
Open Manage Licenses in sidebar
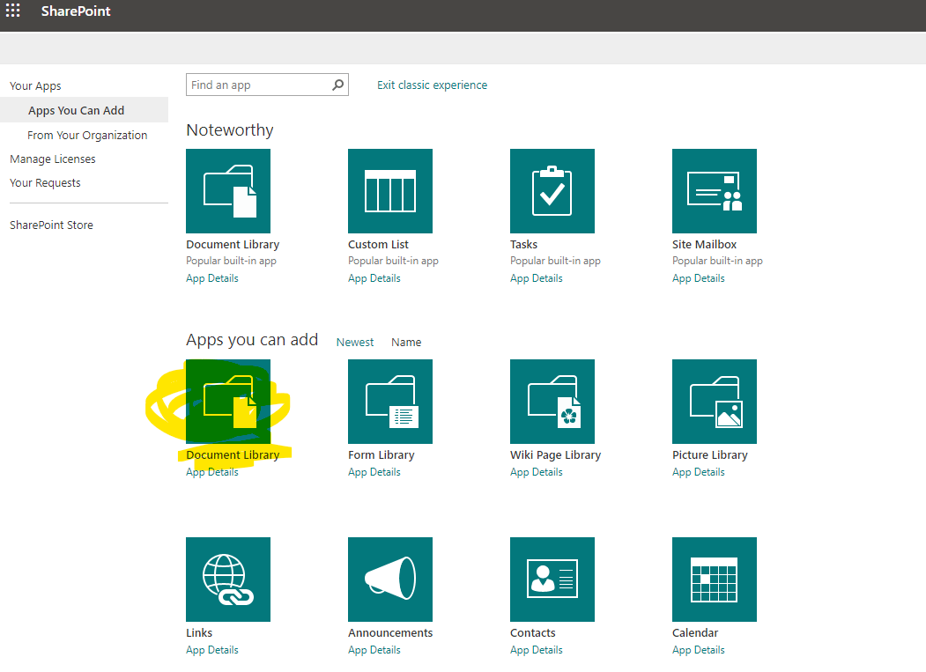(x=53, y=159)
